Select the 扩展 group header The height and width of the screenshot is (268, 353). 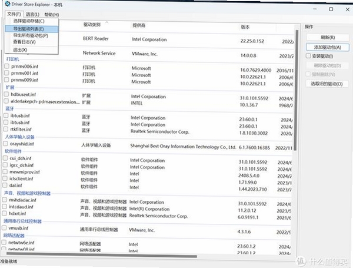point(10,87)
